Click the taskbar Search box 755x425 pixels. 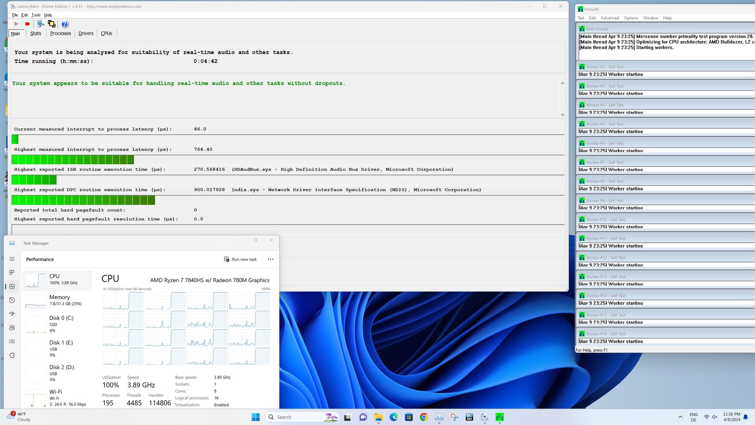(302, 417)
